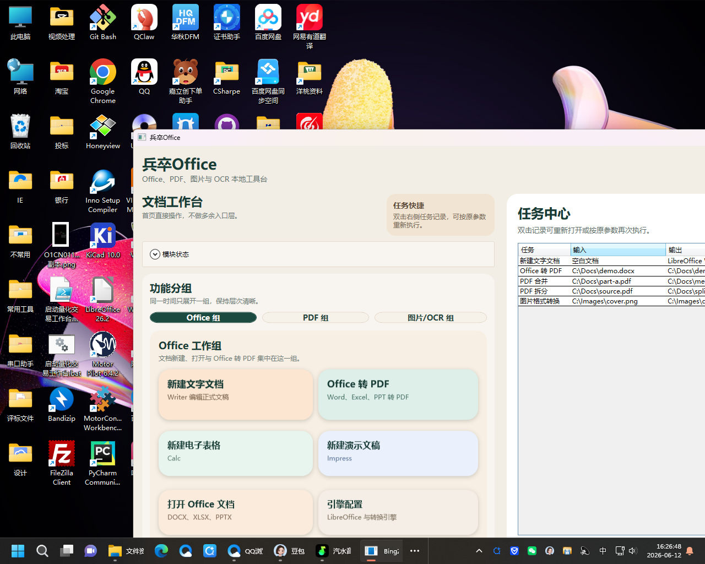
Task: Open Task View on taskbar
Action: point(67,551)
